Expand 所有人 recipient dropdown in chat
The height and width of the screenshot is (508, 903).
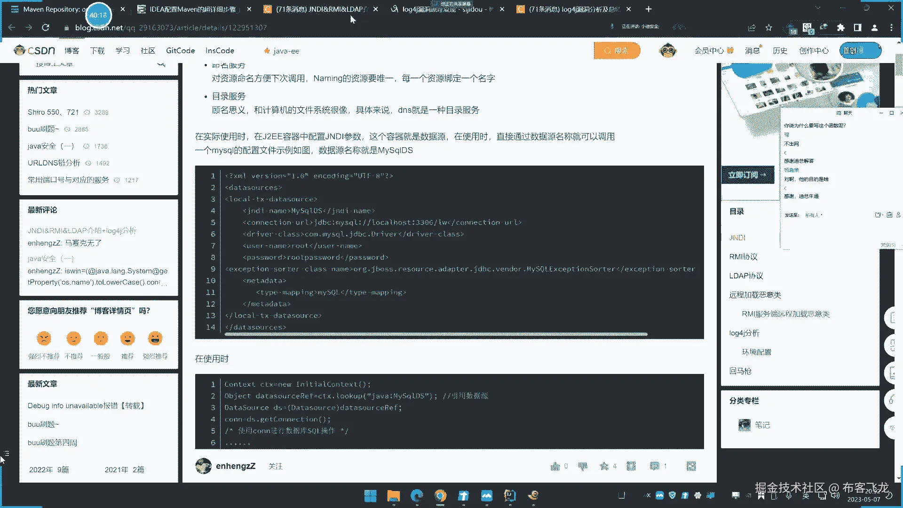pyautogui.click(x=814, y=215)
